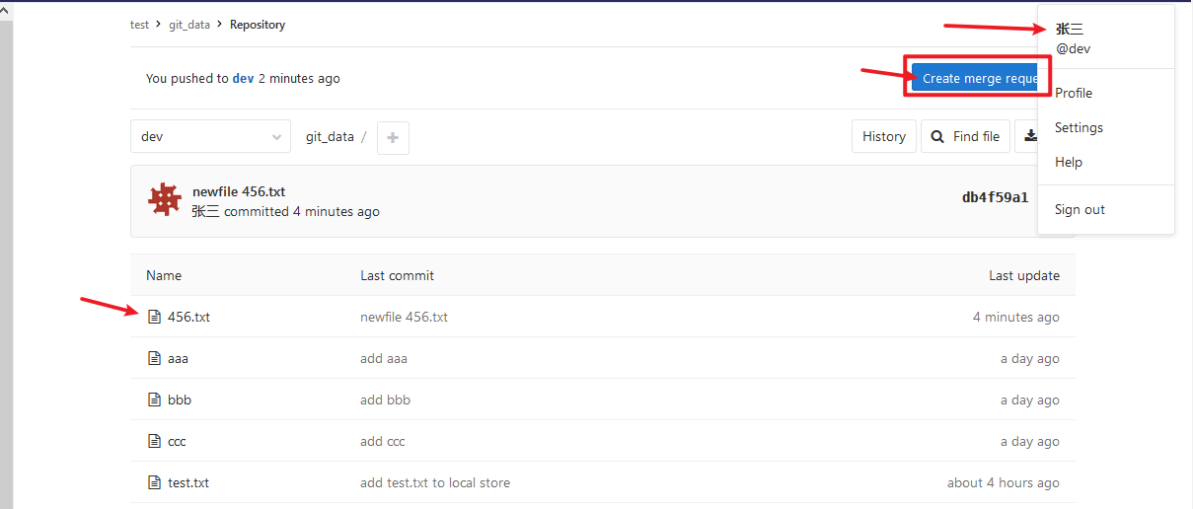Open add test.txt to local store commit

435,482
